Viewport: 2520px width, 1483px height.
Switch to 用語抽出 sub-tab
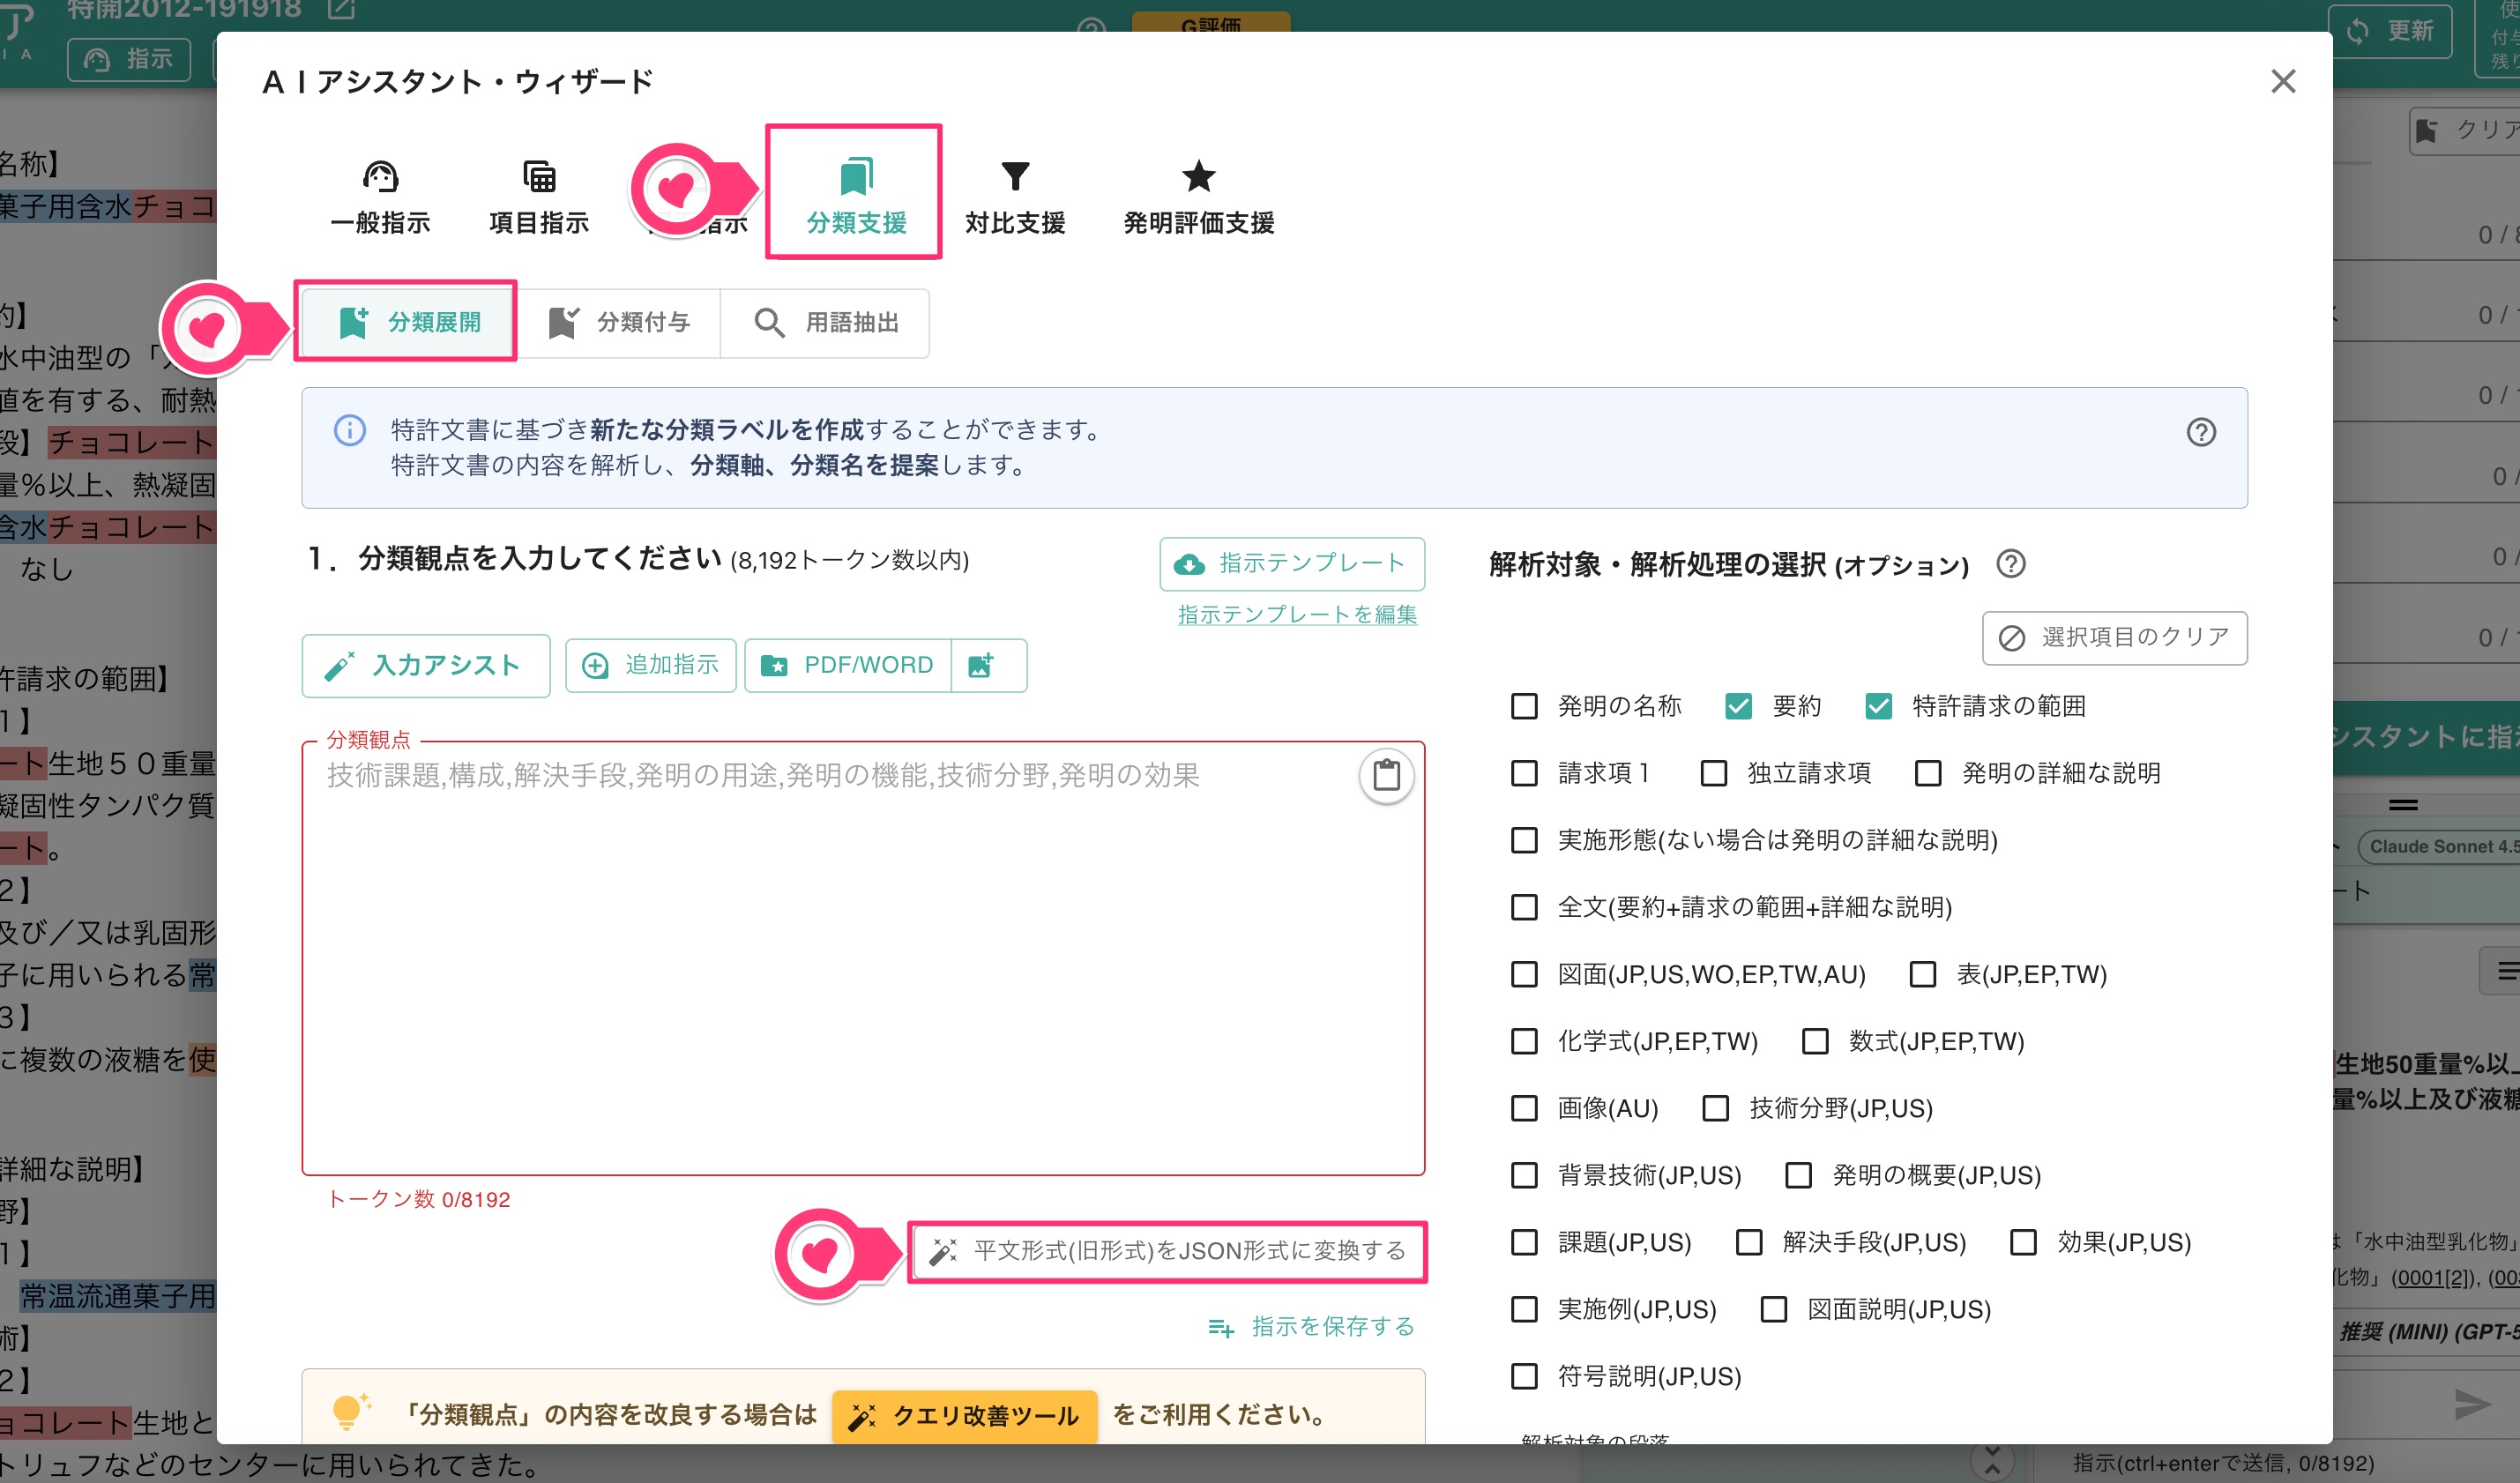pyautogui.click(x=825, y=322)
